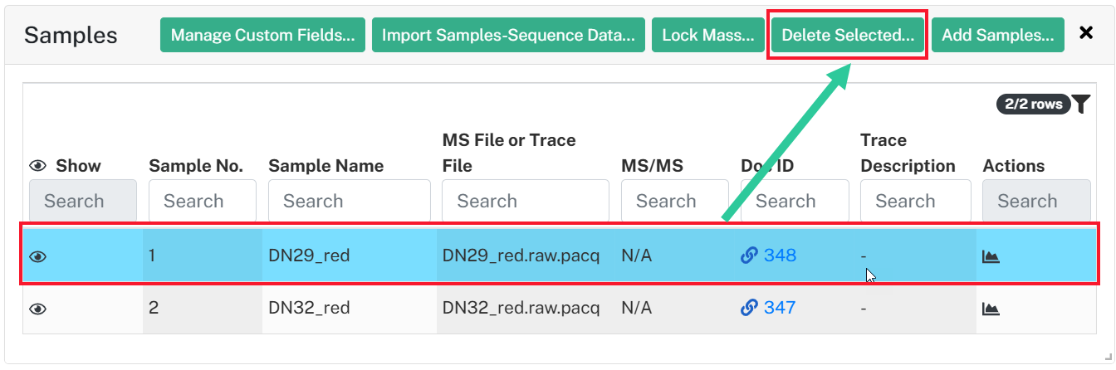The height and width of the screenshot is (370, 1116).
Task: Open the chart icon for DN32_red row
Action: [x=991, y=309]
